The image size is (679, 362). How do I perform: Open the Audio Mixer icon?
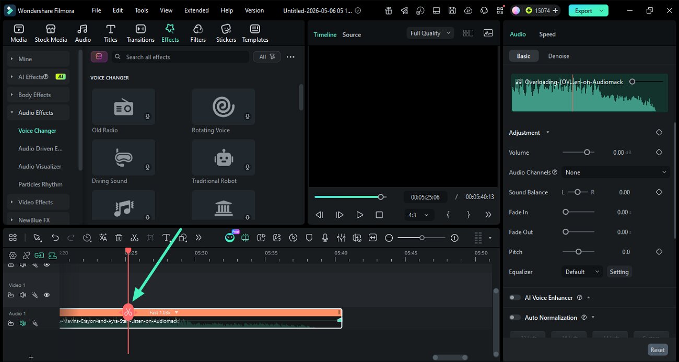pyautogui.click(x=341, y=238)
